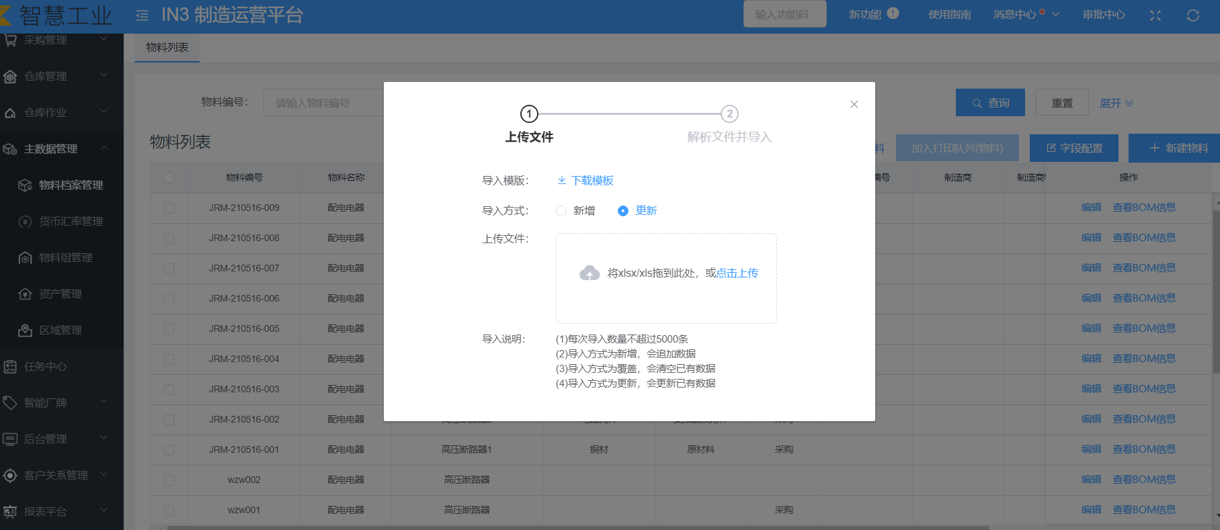Click the 输入功能码 input field
Image resolution: width=1220 pixels, height=530 pixels.
pos(784,15)
